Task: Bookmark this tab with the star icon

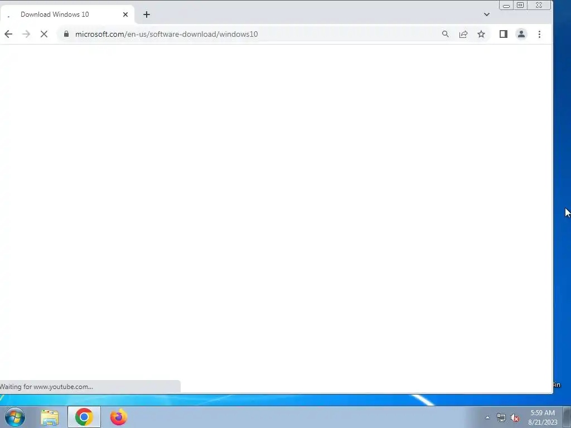Action: 481,34
